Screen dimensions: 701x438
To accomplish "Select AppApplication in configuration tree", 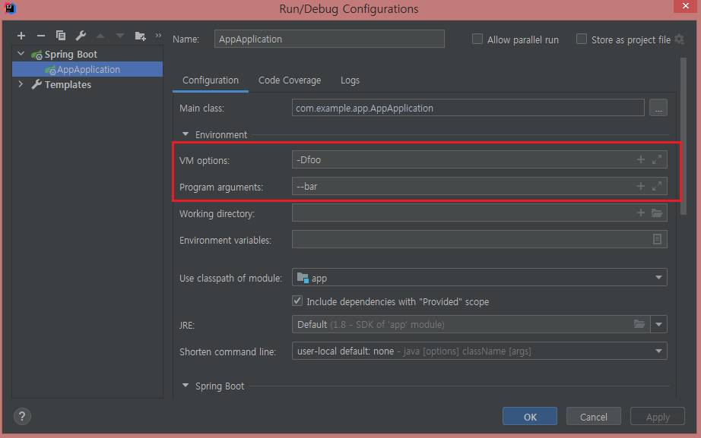I will 87,69.
